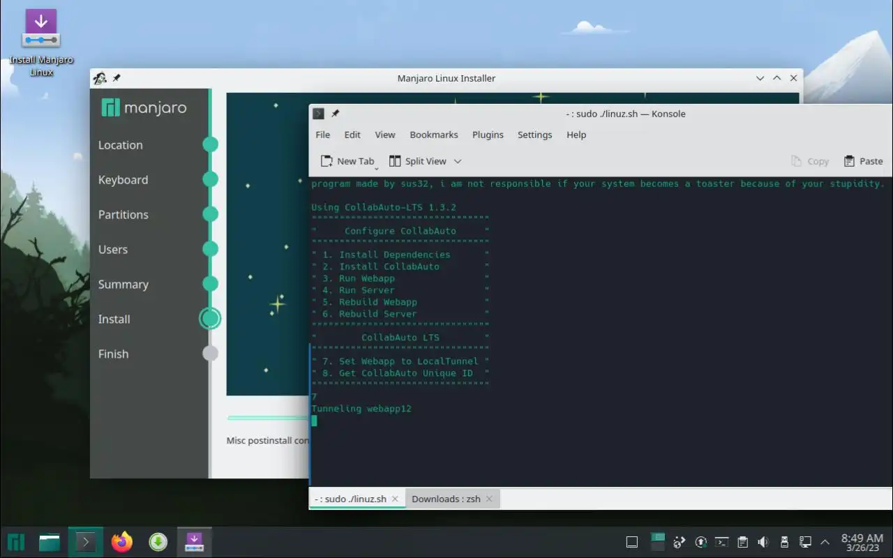Image resolution: width=893 pixels, height=558 pixels.
Task: Click the Misc postinstall status text
Action: 268,441
